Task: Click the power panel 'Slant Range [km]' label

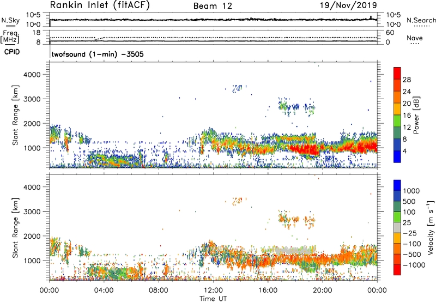Action: click(15, 115)
